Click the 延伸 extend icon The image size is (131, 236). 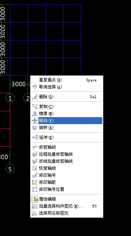(x=35, y=137)
